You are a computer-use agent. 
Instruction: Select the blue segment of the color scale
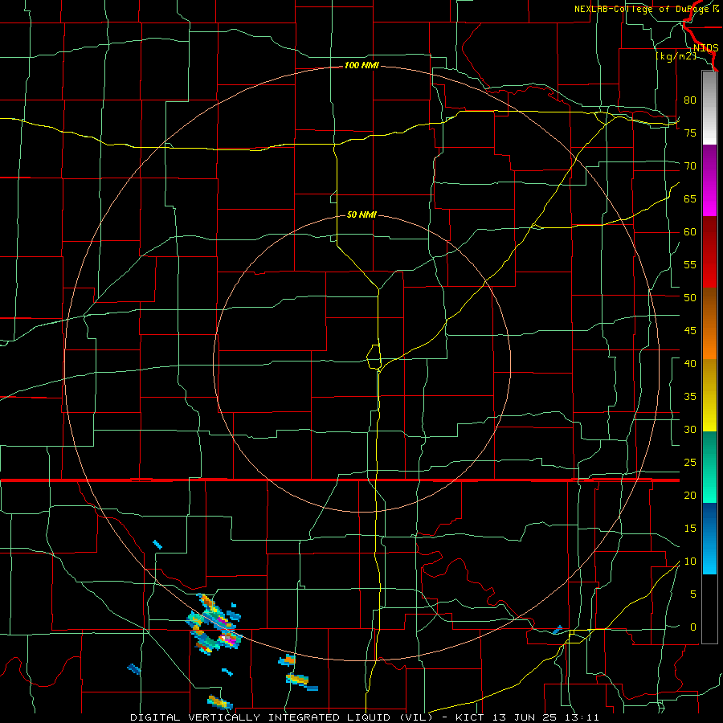[x=709, y=538]
